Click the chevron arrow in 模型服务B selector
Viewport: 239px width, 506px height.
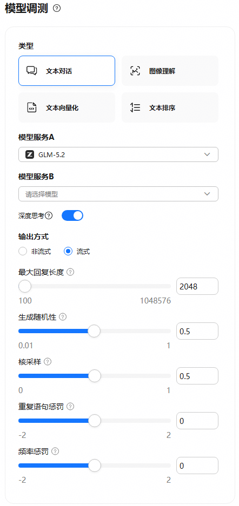[207, 194]
